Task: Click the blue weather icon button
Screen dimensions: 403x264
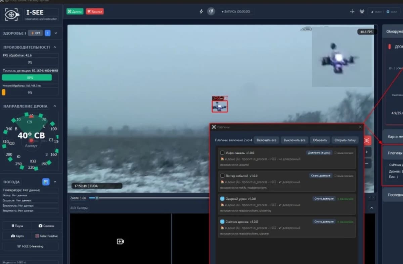Action: tap(46, 182)
